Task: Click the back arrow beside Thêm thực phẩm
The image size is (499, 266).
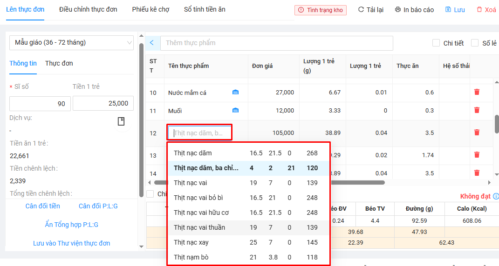Action: (152, 43)
